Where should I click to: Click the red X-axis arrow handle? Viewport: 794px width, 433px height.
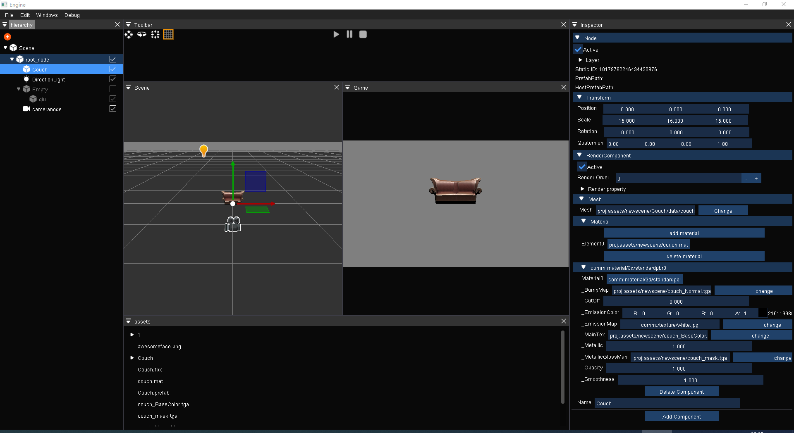(272, 204)
